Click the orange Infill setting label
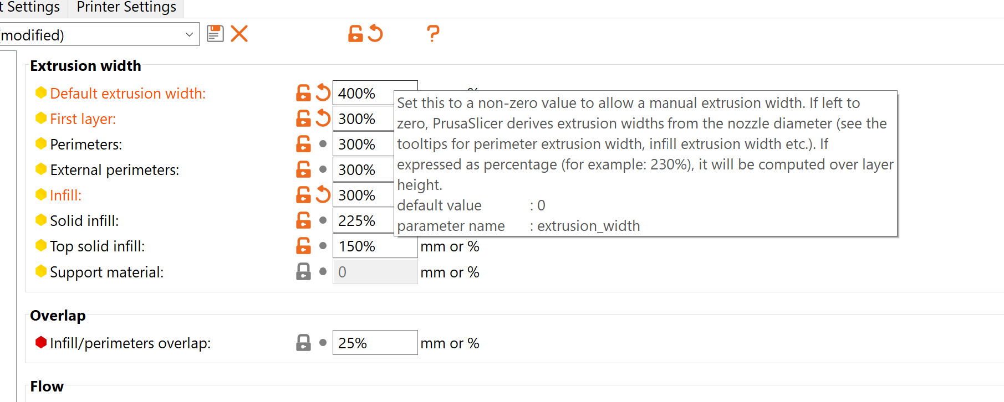This screenshot has width=1004, height=402. coord(65,195)
